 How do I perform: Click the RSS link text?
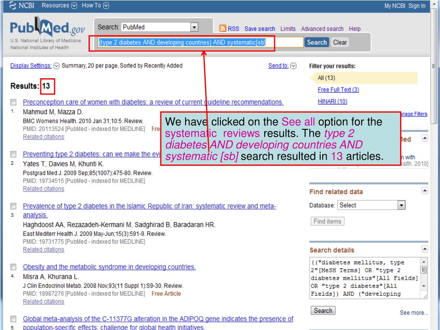click(233, 29)
